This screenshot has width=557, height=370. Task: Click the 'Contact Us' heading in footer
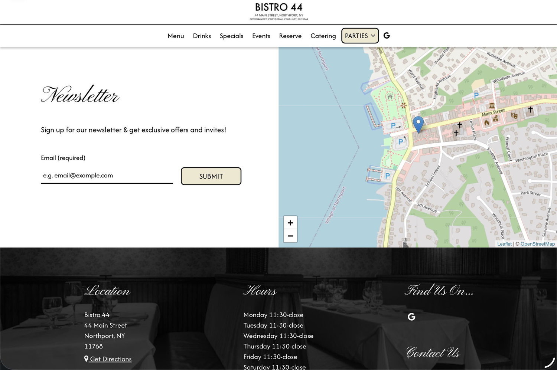pos(433,353)
